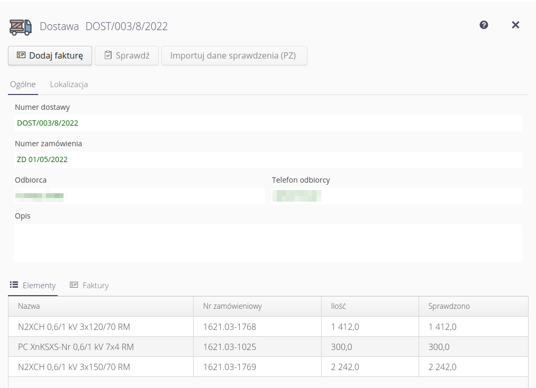Select the Ogólne tab
The height and width of the screenshot is (388, 536).
[23, 84]
